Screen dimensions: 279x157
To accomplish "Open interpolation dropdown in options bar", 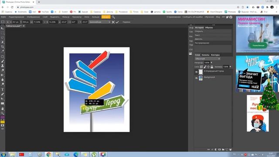I will pyautogui.click(x=100, y=22).
